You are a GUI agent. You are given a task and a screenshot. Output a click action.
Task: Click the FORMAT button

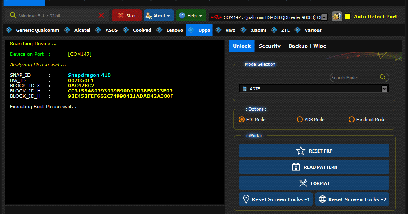(314, 183)
